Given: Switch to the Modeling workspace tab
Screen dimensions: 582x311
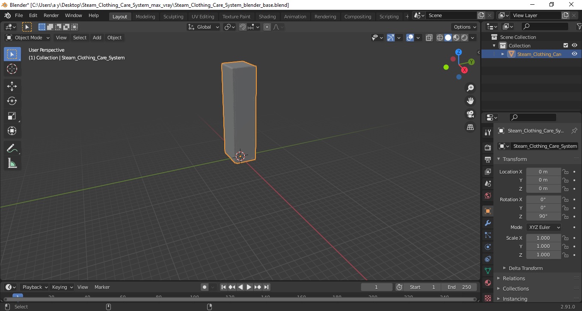Looking at the screenshot, I should (x=145, y=17).
